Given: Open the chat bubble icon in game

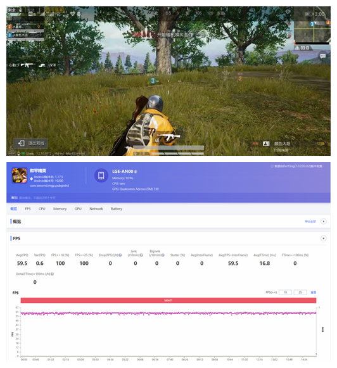Looking at the screenshot, I should tap(323, 56).
